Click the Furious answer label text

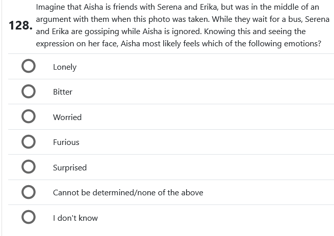[66, 142]
